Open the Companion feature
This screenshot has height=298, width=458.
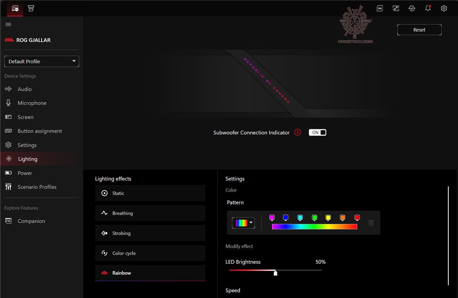(42, 221)
